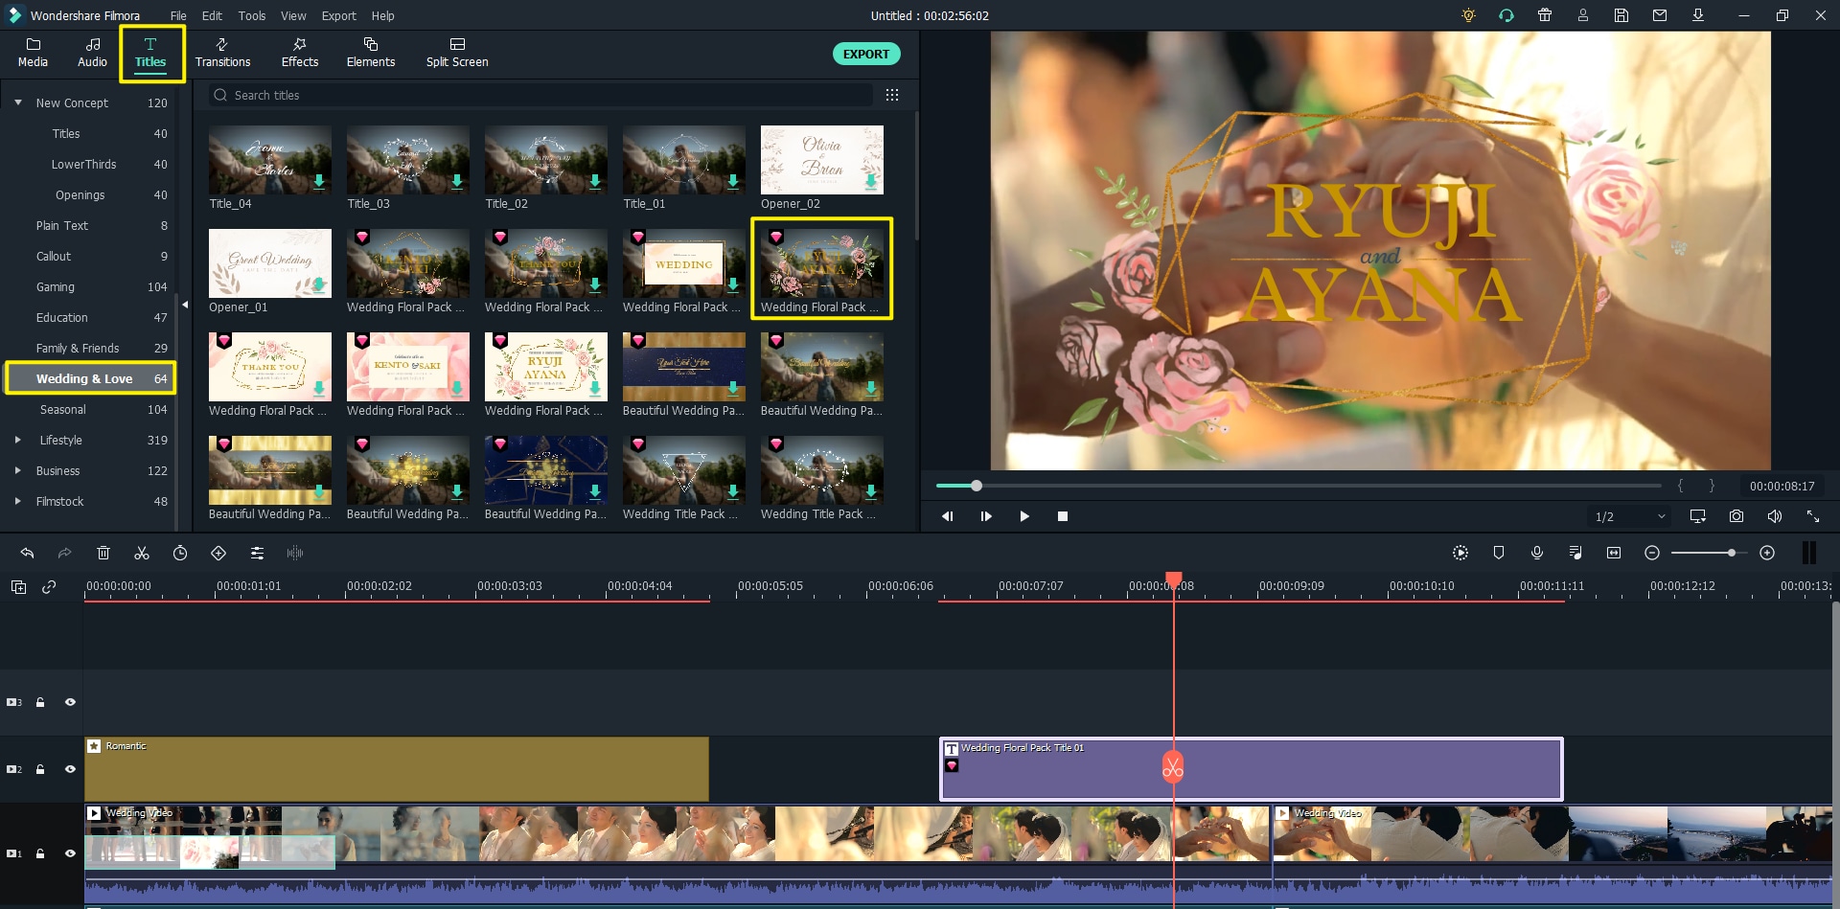Open the keyframe diamond tool

218,553
